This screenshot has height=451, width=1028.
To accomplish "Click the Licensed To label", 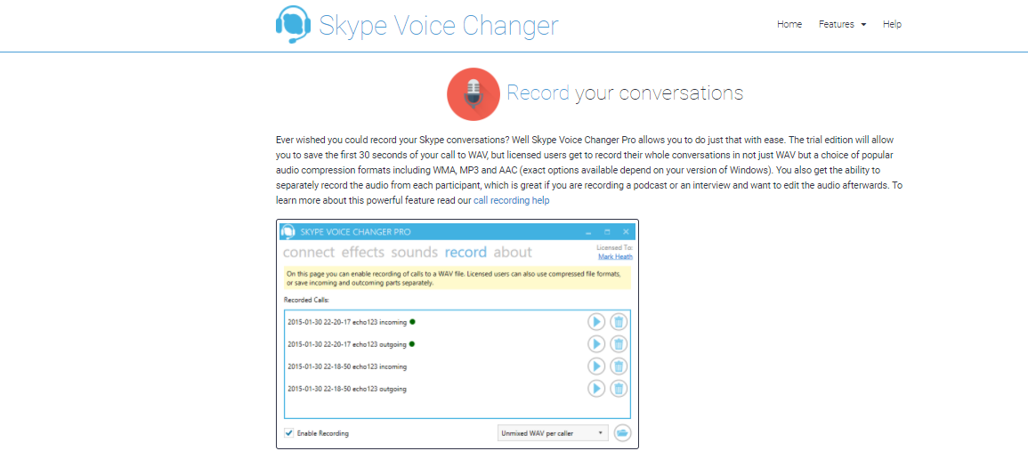I will 614,248.
